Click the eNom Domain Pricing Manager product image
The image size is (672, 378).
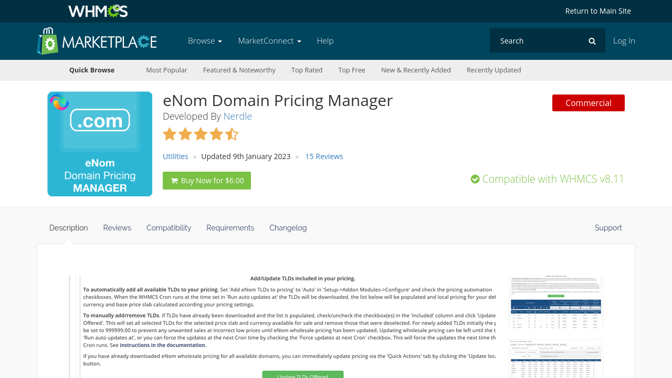[x=100, y=144]
